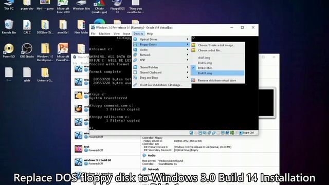Click the Devices menu

point(138,34)
